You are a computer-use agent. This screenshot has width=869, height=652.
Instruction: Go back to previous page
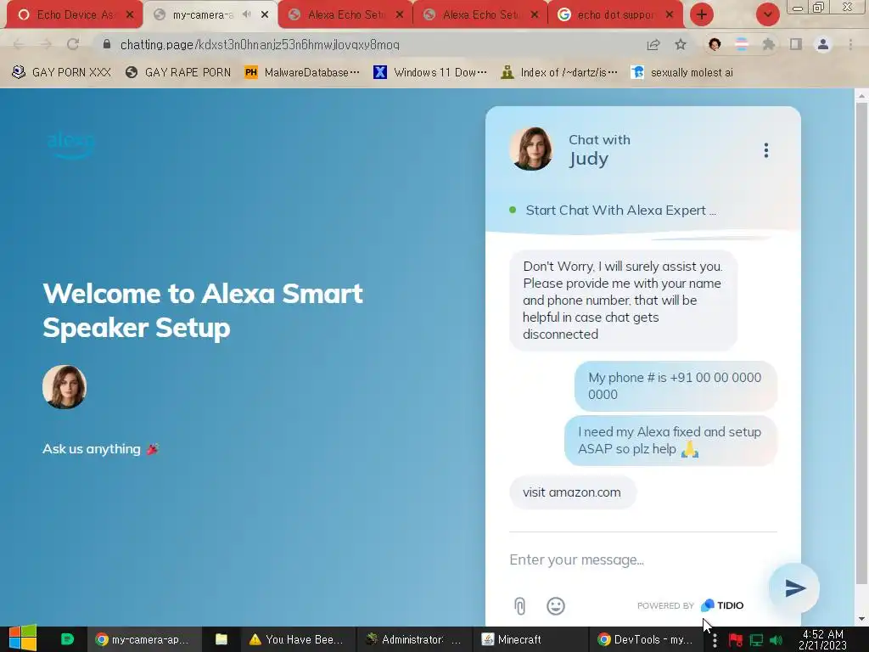tap(19, 44)
